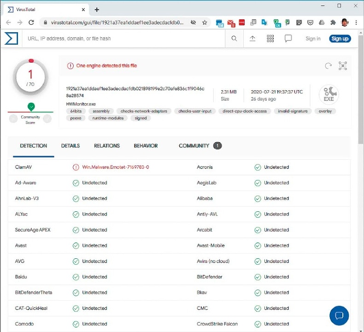
Task: Click the crossed-out eye icon in the address bar
Action: pos(193,23)
